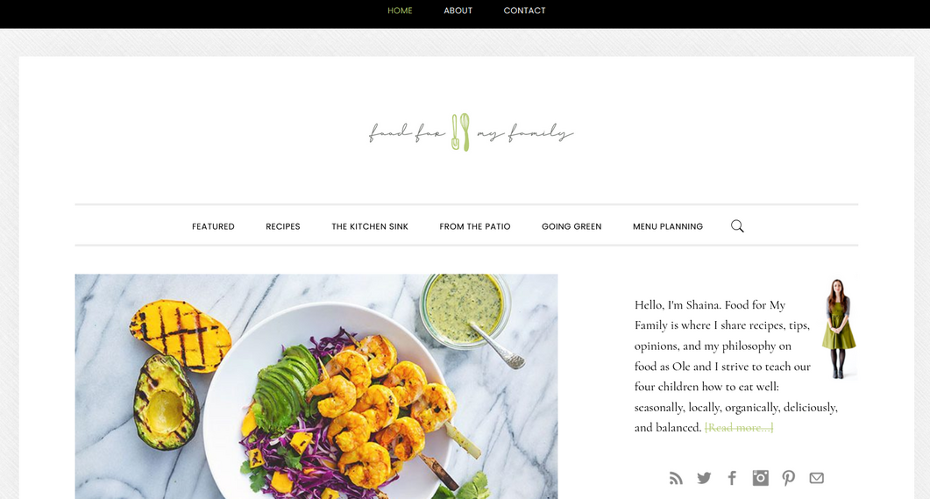Open the About page
The image size is (930, 499).
(x=458, y=11)
